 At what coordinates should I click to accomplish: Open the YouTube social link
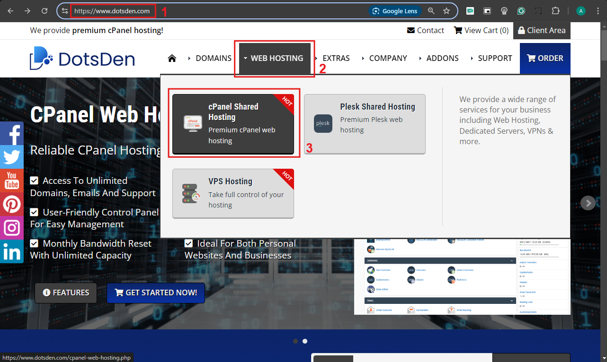[x=11, y=181]
